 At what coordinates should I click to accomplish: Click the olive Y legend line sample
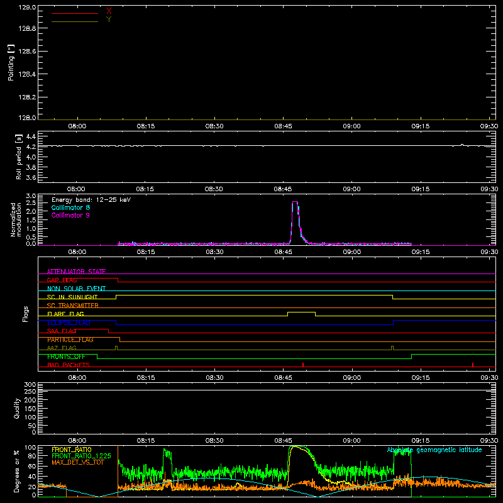[75, 22]
